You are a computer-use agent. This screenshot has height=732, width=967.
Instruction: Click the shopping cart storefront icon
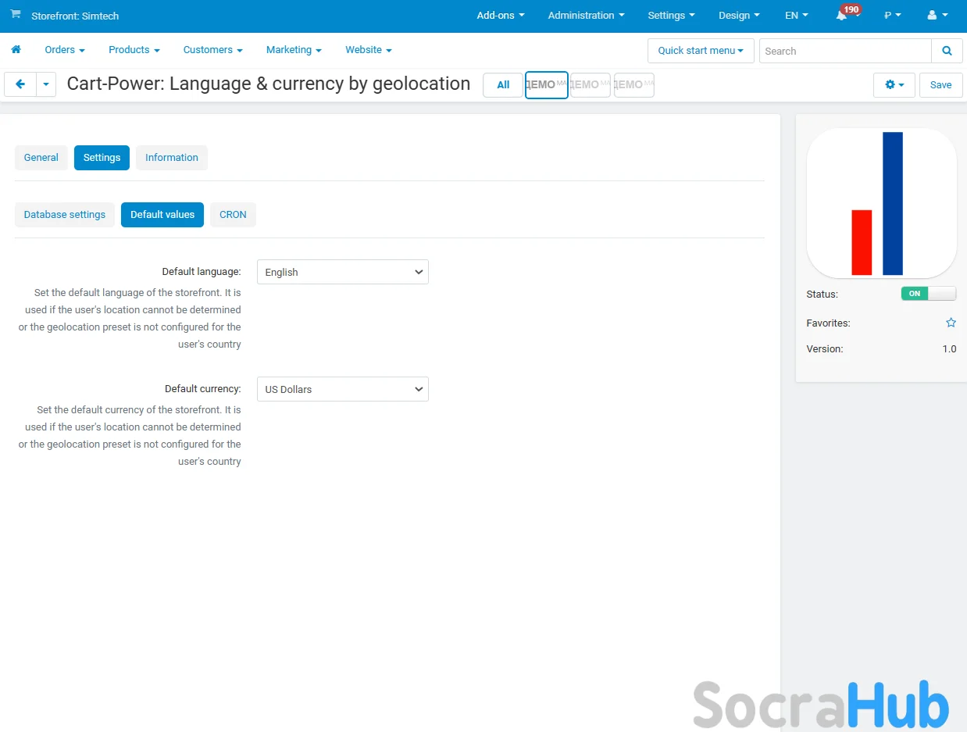16,15
